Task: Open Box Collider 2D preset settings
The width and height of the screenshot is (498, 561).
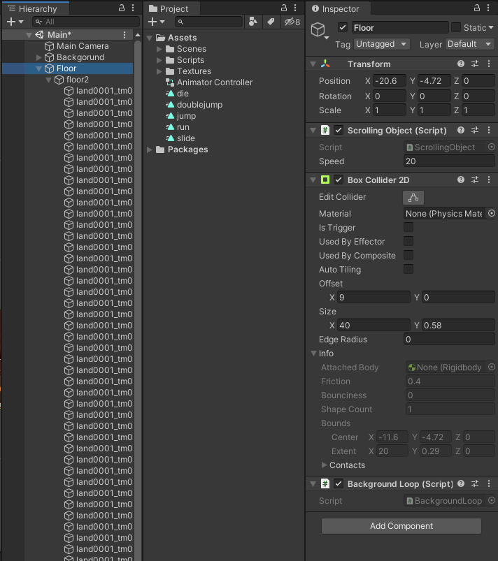Action: (475, 180)
